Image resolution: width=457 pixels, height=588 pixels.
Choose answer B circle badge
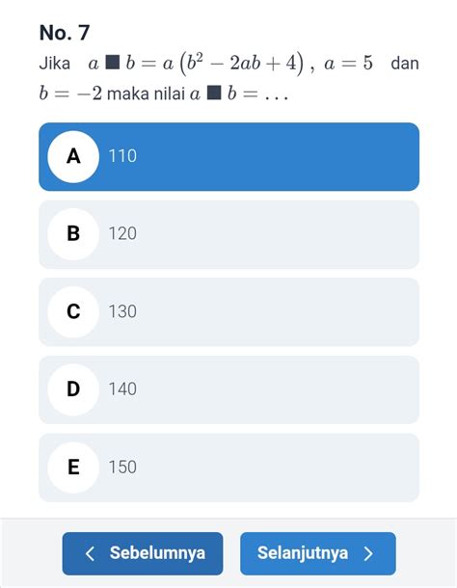pyautogui.click(x=73, y=234)
